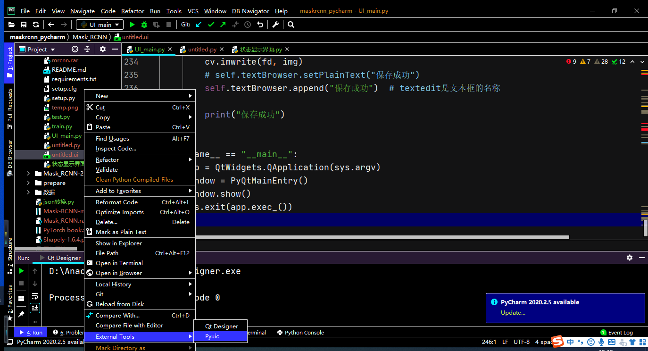Click the Git update project arrow
Screen dimensions: 648x351
(199, 25)
